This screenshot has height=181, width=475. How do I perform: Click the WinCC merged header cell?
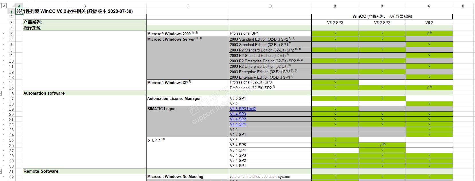pyautogui.click(x=382, y=17)
